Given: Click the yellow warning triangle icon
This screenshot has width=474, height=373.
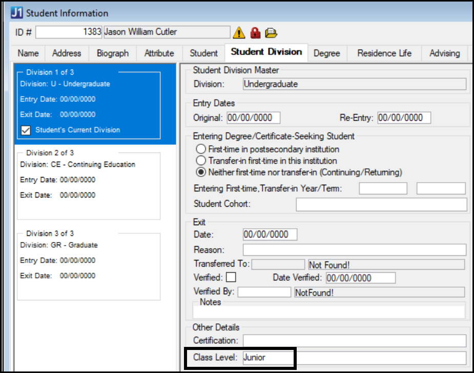Looking at the screenshot, I should tap(239, 33).
